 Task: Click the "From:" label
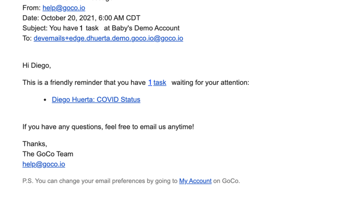[31, 8]
